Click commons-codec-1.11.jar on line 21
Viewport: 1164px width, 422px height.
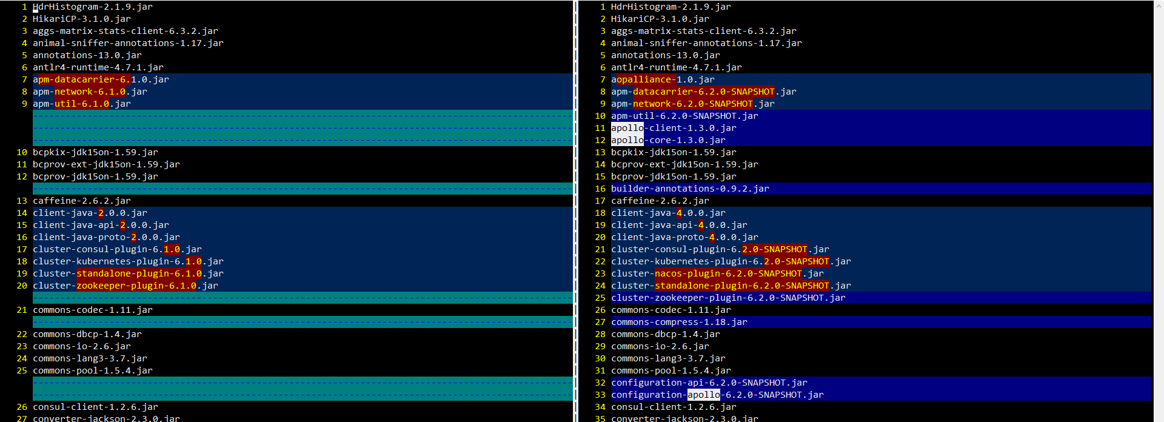93,310
